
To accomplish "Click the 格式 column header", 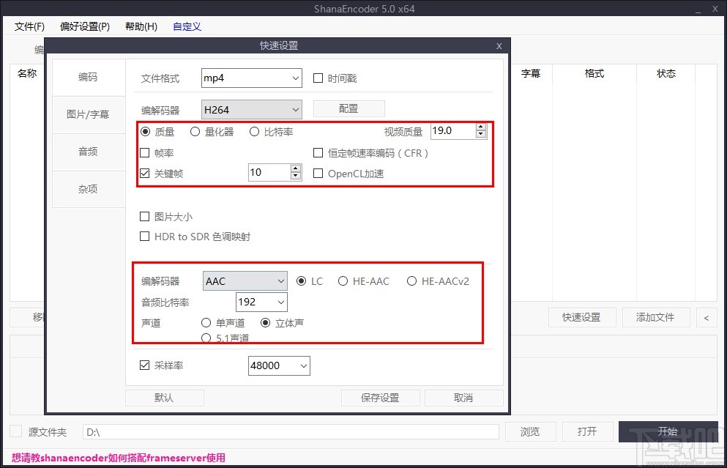I will (594, 73).
